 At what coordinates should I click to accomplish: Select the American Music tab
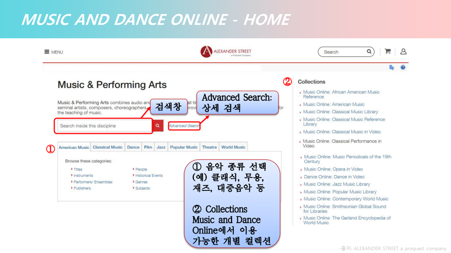pyautogui.click(x=74, y=147)
